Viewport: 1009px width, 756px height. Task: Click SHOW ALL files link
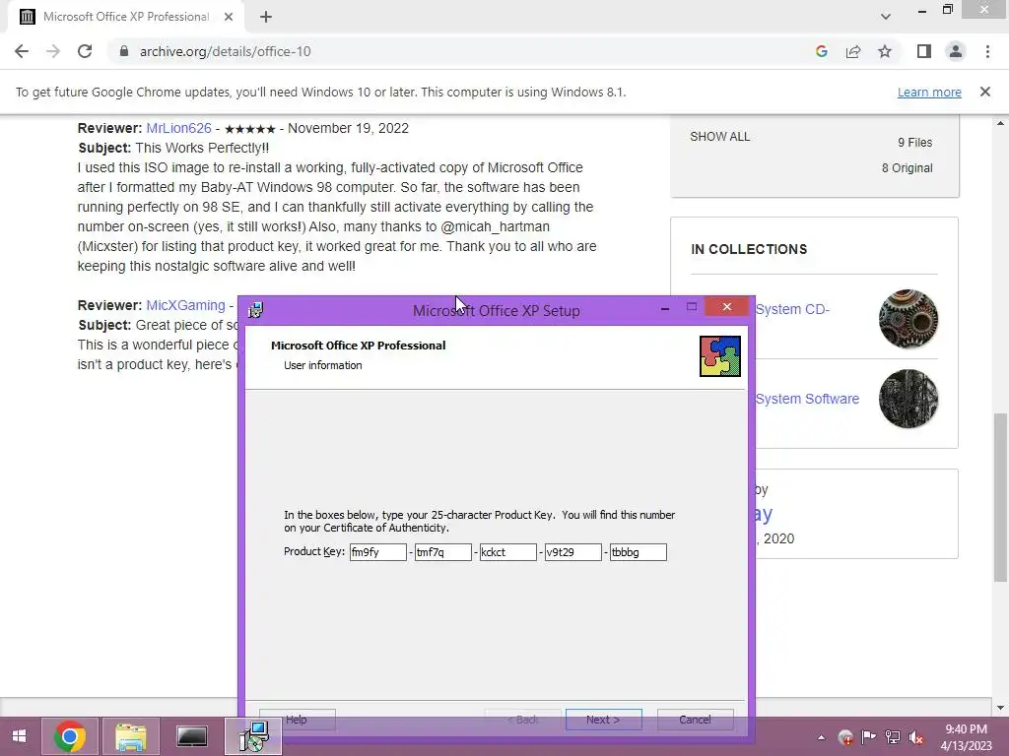click(x=719, y=136)
